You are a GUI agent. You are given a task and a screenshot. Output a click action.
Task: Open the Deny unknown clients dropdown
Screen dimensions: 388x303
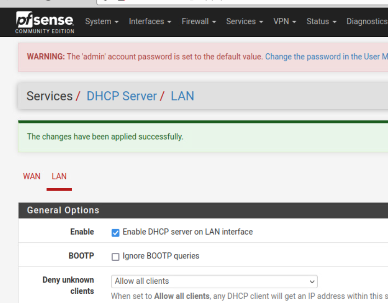pos(214,281)
